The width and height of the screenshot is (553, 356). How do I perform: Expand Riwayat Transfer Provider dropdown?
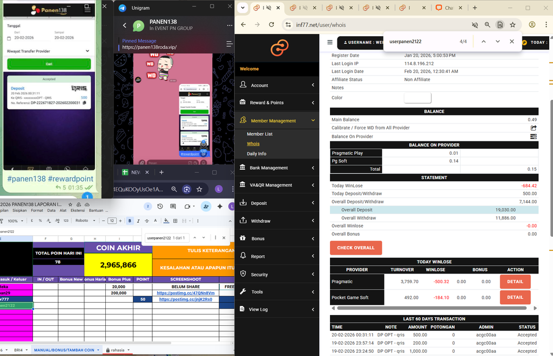pyautogui.click(x=49, y=51)
